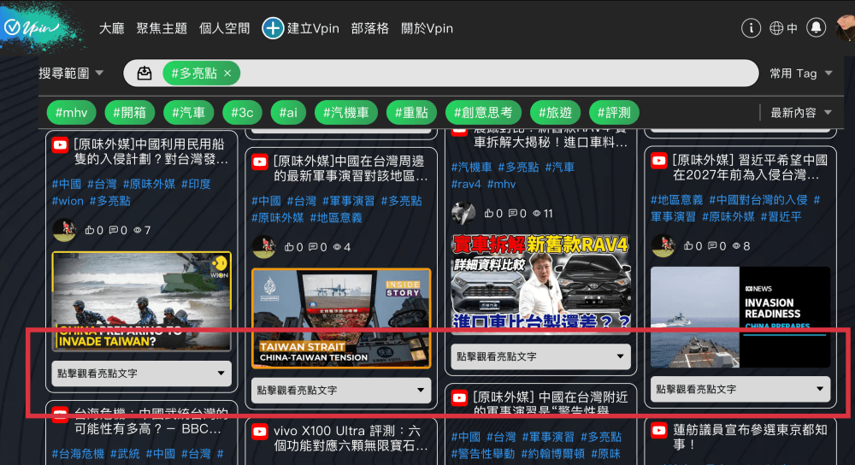
Task: Click the inbox icon in search bar
Action: [144, 73]
